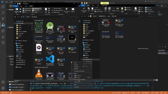The width and height of the screenshot is (168, 94).
Task: Open Home tab in Downloads window ribbon
Action: click(21, 6)
